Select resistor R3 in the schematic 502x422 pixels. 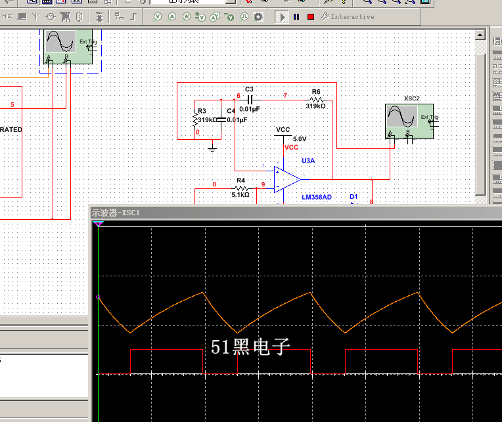(195, 119)
